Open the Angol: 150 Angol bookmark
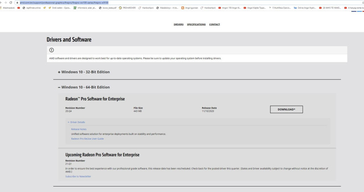This screenshot has width=364, height=192. 230,8
